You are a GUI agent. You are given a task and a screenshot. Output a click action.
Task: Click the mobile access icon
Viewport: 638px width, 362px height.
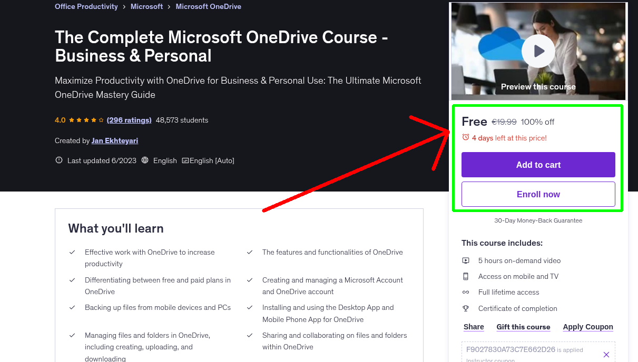(x=466, y=276)
